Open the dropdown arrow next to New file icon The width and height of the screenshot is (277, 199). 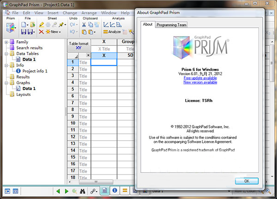(x=27, y=25)
